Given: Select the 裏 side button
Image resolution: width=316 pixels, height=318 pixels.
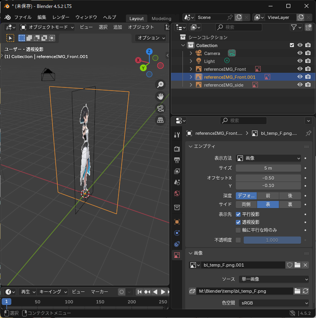Looking at the screenshot, I should tap(290, 204).
